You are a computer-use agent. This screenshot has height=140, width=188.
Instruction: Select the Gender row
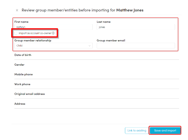point(96,65)
